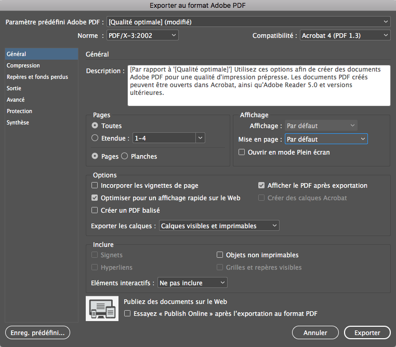
Task: Click the Description text area
Action: 259,85
